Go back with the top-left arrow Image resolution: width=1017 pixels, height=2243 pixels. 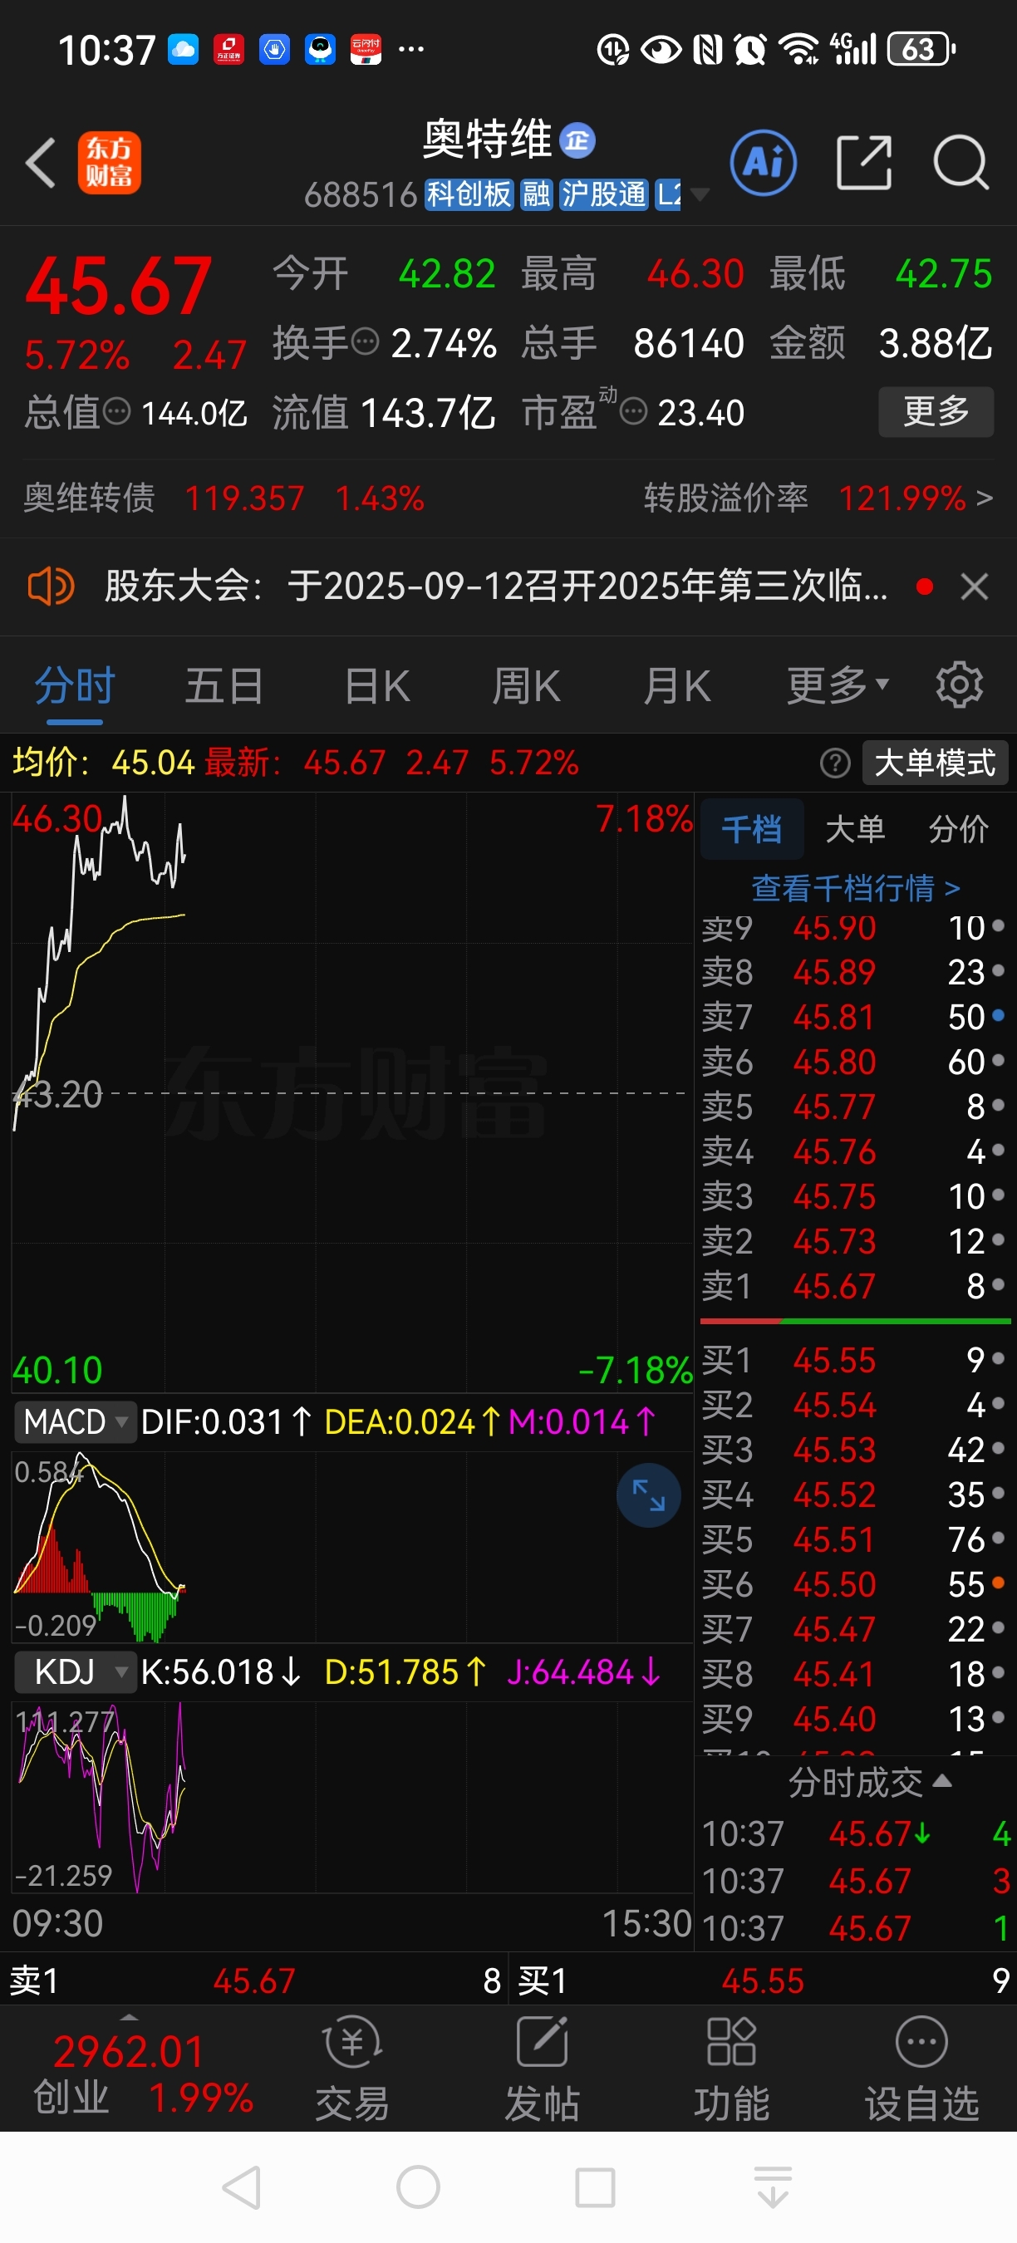click(x=41, y=163)
